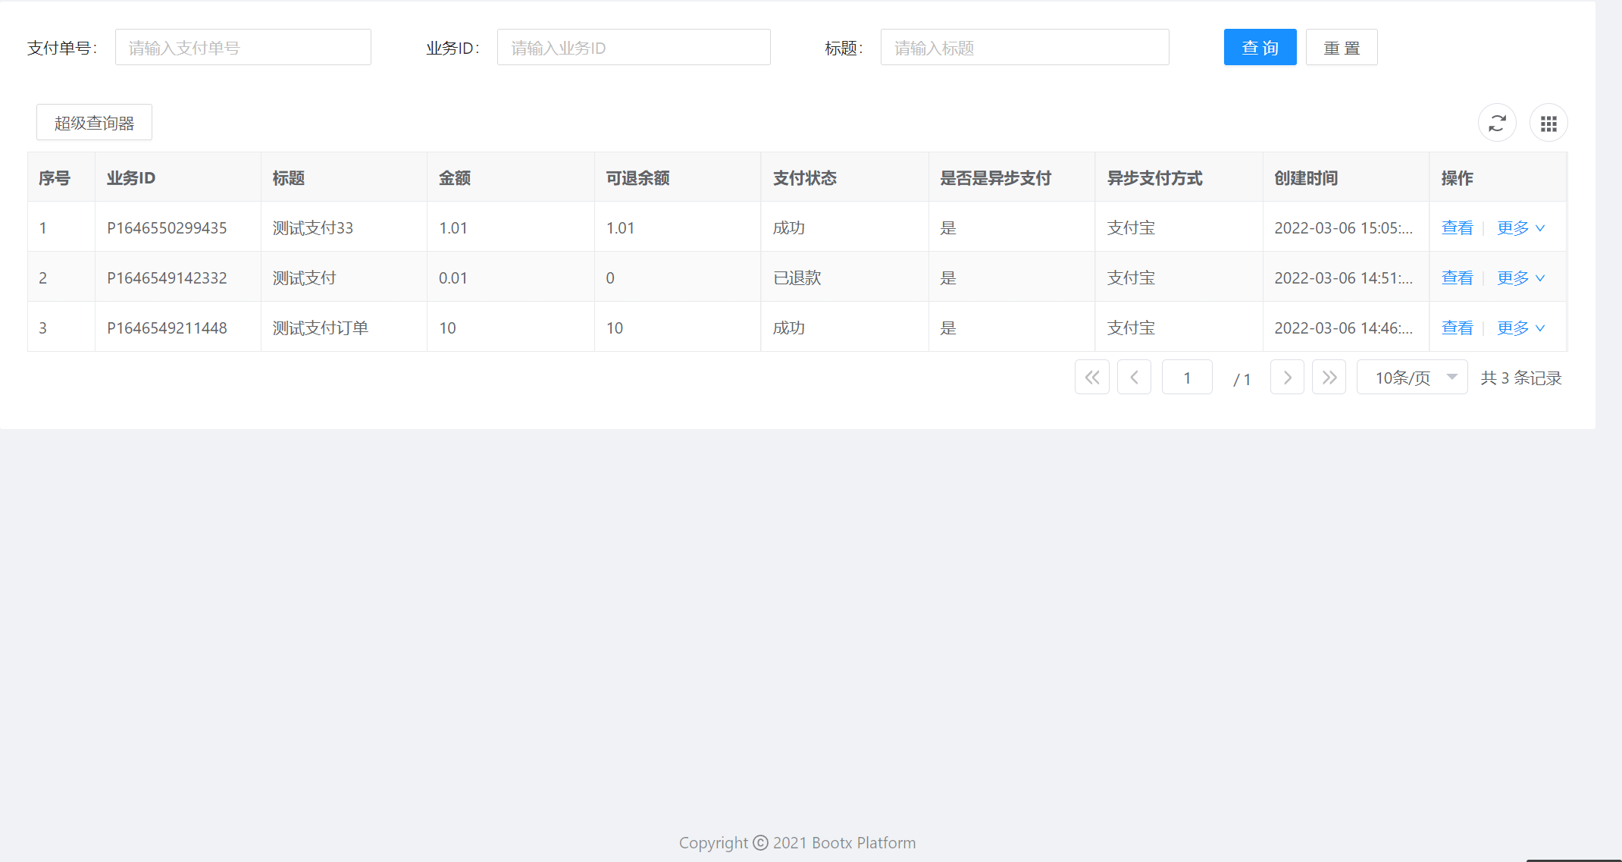The image size is (1622, 862).
Task: Open 查看 details for P1646549142332
Action: click(x=1457, y=277)
